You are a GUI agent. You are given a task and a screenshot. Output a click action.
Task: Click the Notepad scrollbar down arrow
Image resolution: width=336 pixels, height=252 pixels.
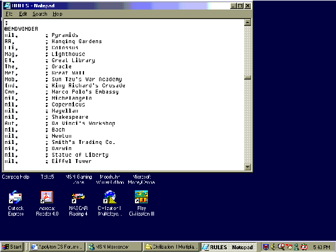[x=248, y=167]
